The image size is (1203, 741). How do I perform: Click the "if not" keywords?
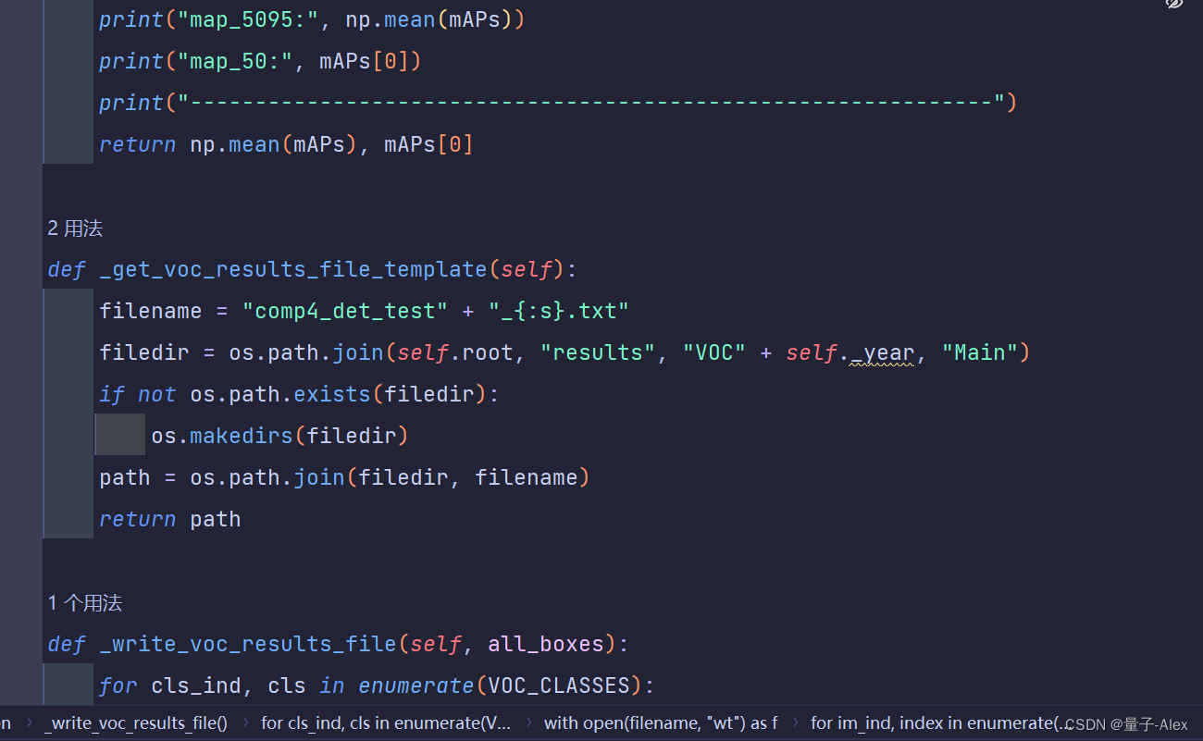(138, 394)
